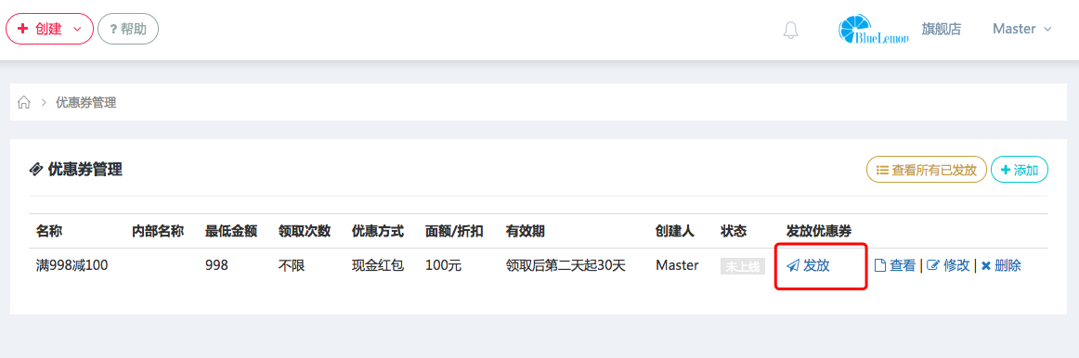Click the 领取后第二天起30天 validity cell
Viewport: 1079px width, 358px height.
(x=565, y=265)
